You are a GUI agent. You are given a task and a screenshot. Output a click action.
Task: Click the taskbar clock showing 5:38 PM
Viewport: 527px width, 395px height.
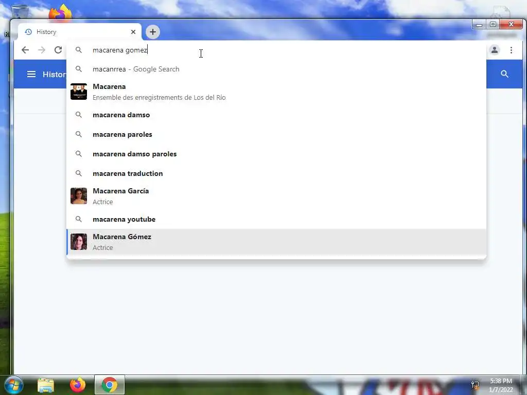coord(501,385)
